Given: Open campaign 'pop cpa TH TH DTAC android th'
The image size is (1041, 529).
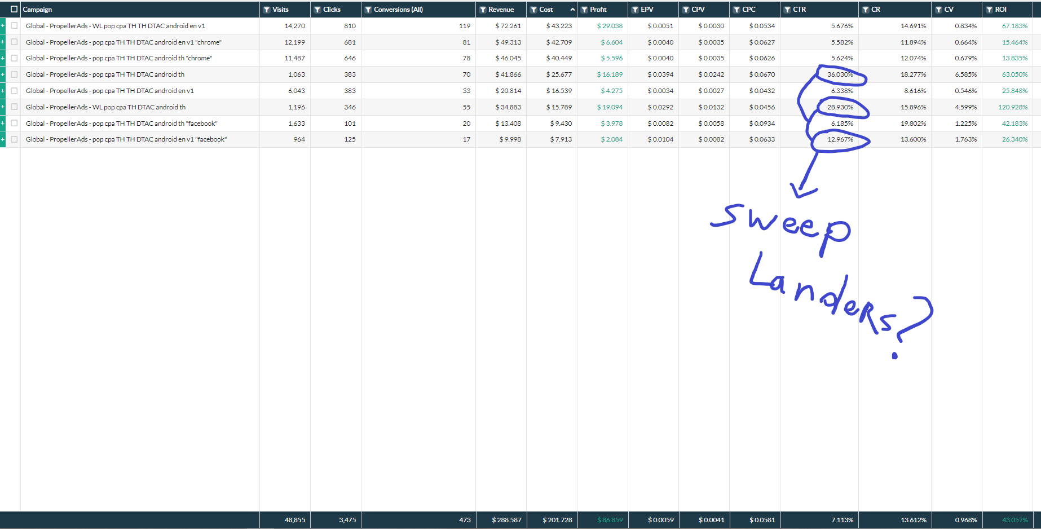Looking at the screenshot, I should pos(105,74).
